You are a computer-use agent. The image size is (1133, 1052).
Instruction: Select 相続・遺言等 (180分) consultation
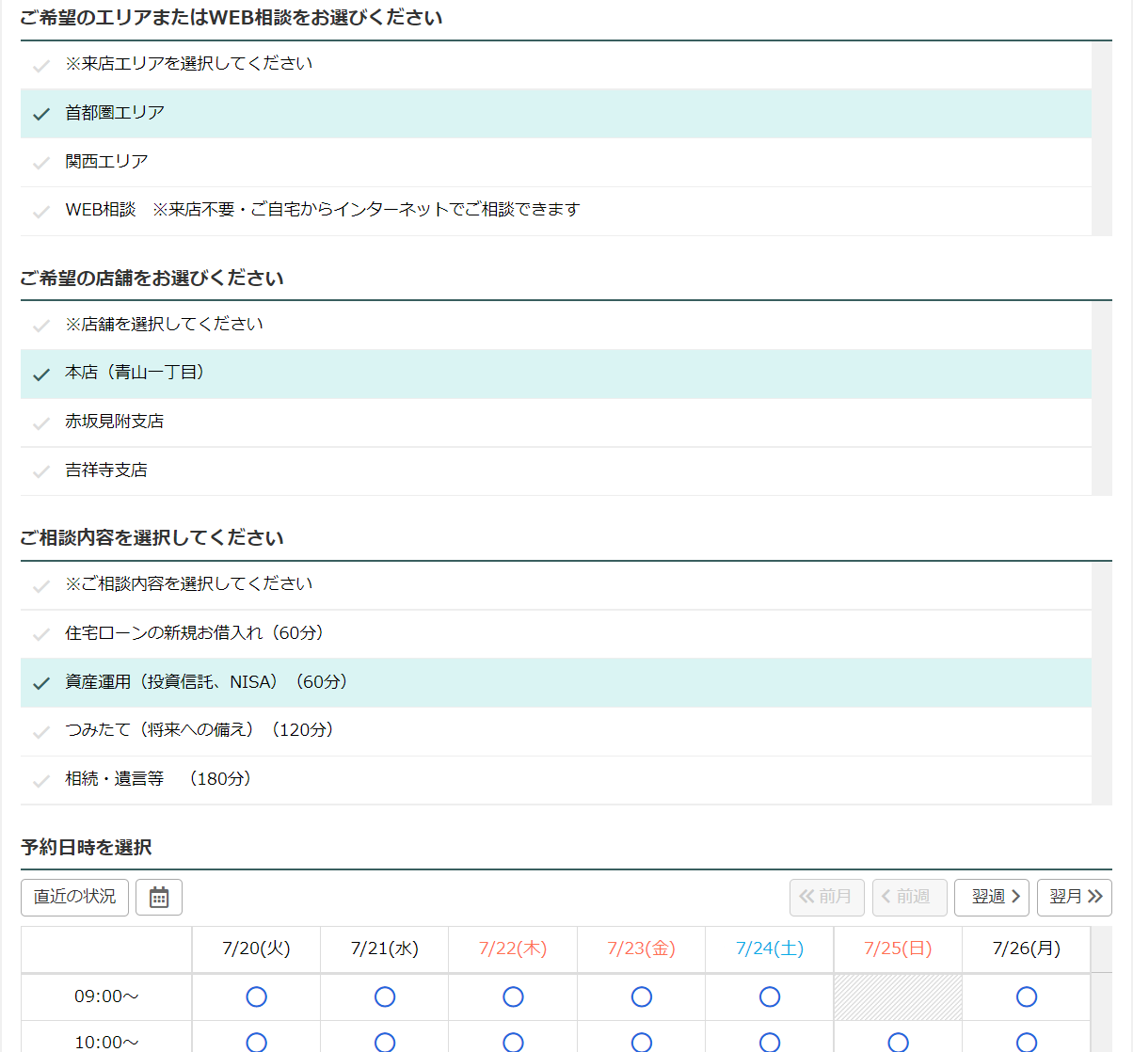(157, 779)
